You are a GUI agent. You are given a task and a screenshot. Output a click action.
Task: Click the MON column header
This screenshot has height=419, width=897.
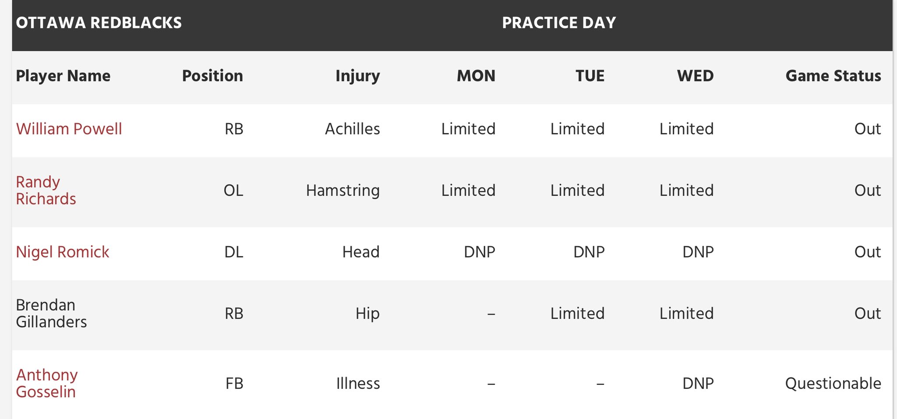[x=476, y=76]
